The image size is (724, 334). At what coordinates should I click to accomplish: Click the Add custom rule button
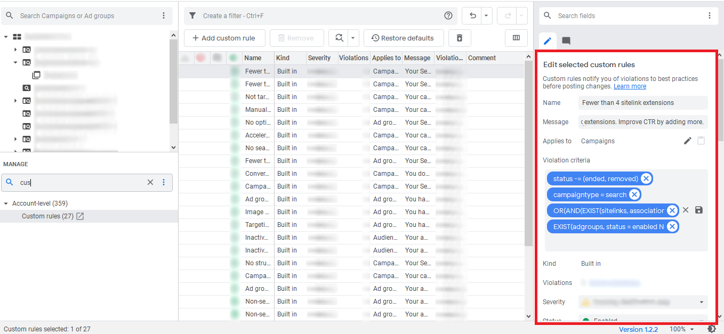coord(224,38)
